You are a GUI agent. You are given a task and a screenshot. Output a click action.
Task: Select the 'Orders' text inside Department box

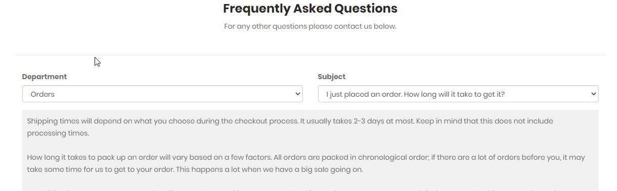click(x=42, y=94)
